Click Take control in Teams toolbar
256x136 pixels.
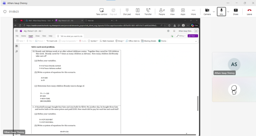click(102, 12)
